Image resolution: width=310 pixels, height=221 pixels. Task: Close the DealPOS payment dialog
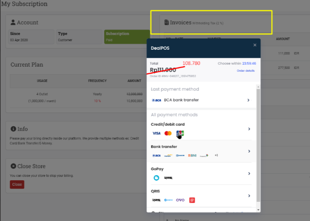tap(255, 45)
